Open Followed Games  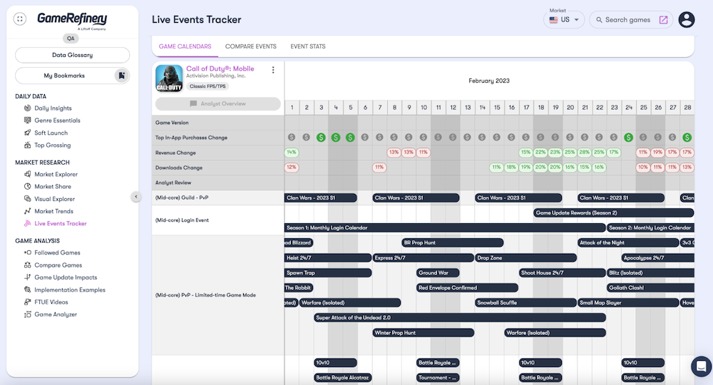(x=57, y=252)
